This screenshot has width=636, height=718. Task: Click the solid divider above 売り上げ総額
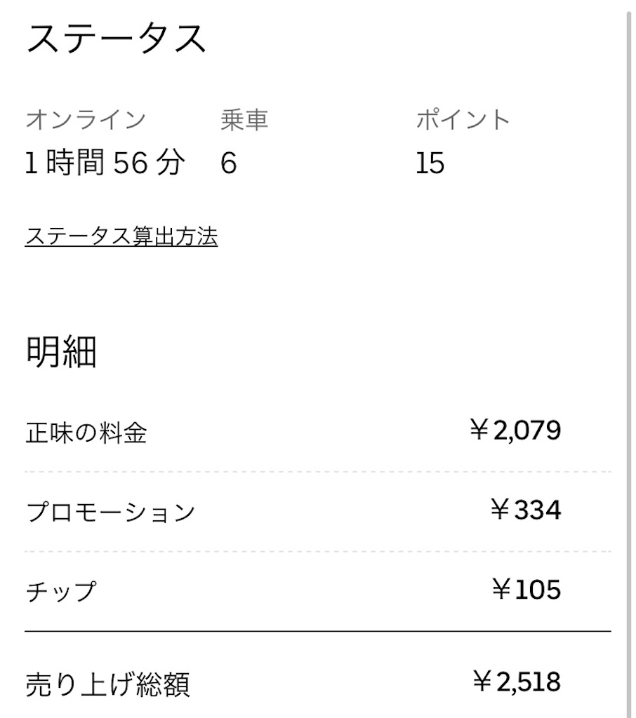[317, 632]
